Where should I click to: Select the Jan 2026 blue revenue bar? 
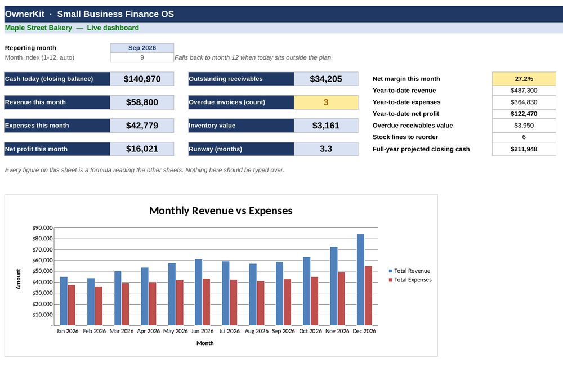coord(64,301)
